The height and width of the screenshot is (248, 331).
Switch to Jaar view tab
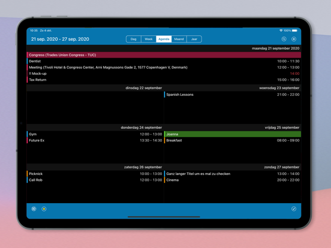(x=194, y=39)
